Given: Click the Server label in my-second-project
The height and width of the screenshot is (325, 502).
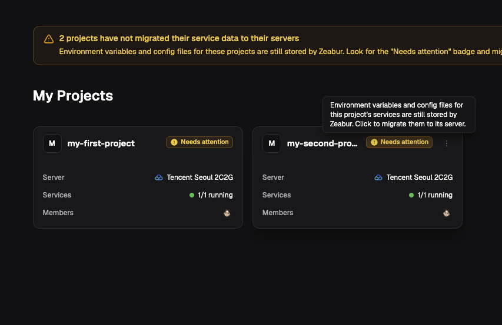Looking at the screenshot, I should click(x=273, y=177).
